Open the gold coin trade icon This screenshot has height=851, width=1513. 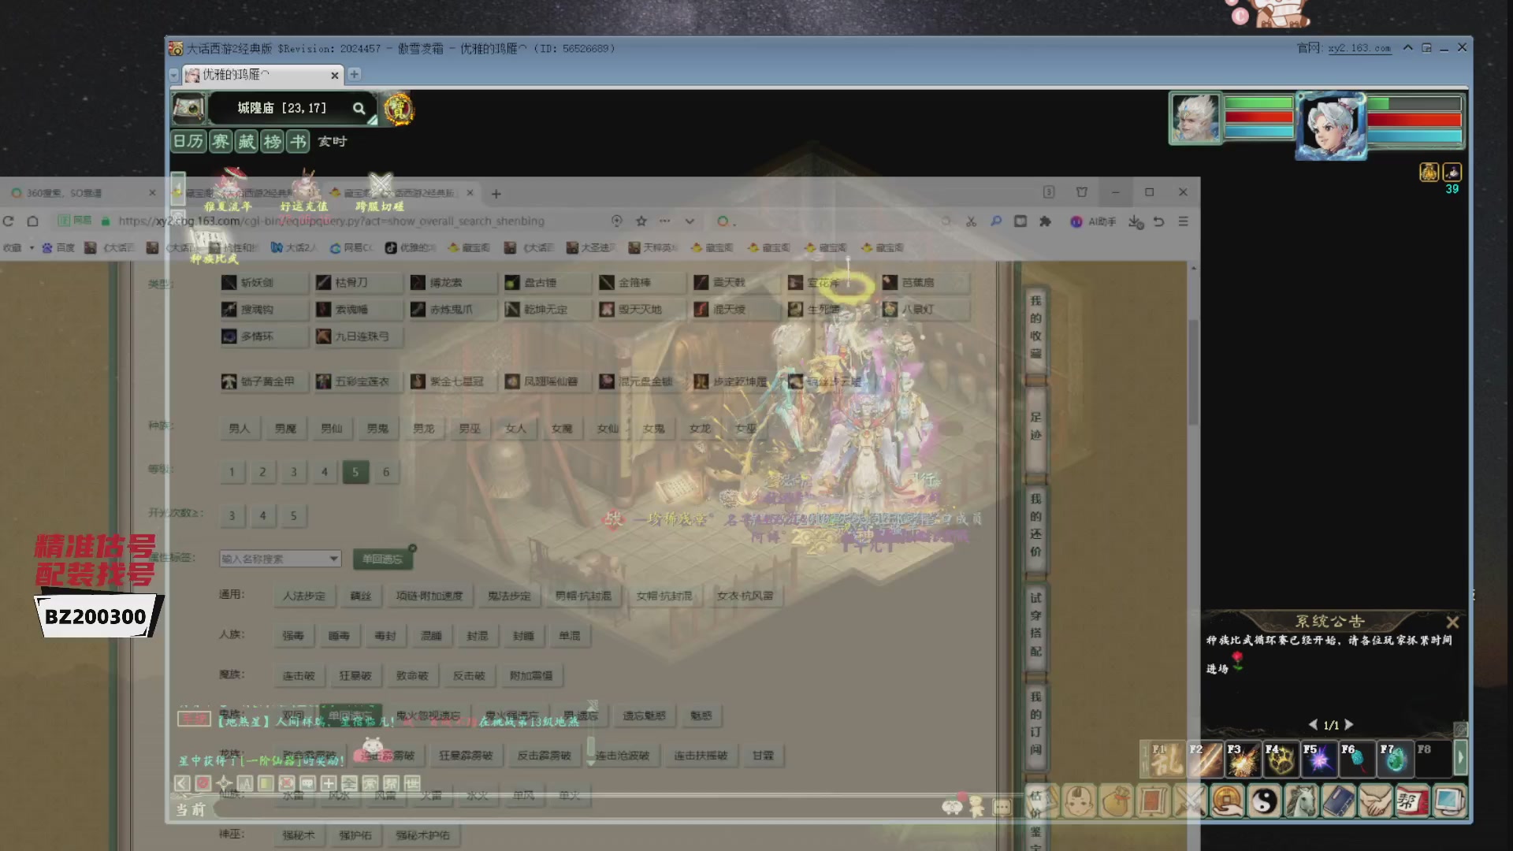click(x=1228, y=801)
